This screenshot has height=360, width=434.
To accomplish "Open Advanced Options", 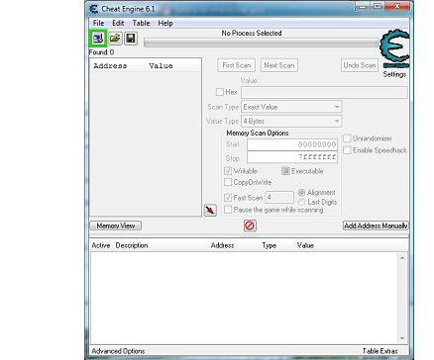I will point(118,351).
